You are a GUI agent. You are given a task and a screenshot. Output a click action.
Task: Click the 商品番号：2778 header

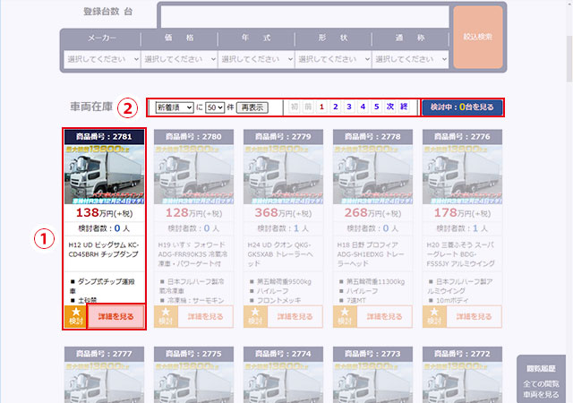[x=372, y=137]
